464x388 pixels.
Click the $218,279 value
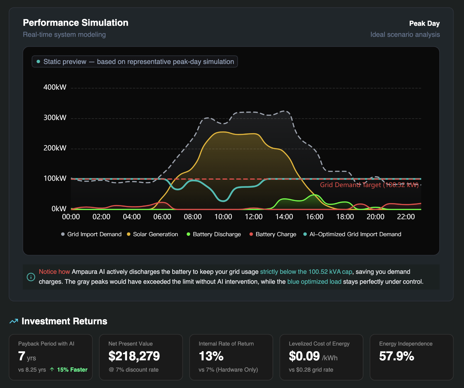coord(134,356)
